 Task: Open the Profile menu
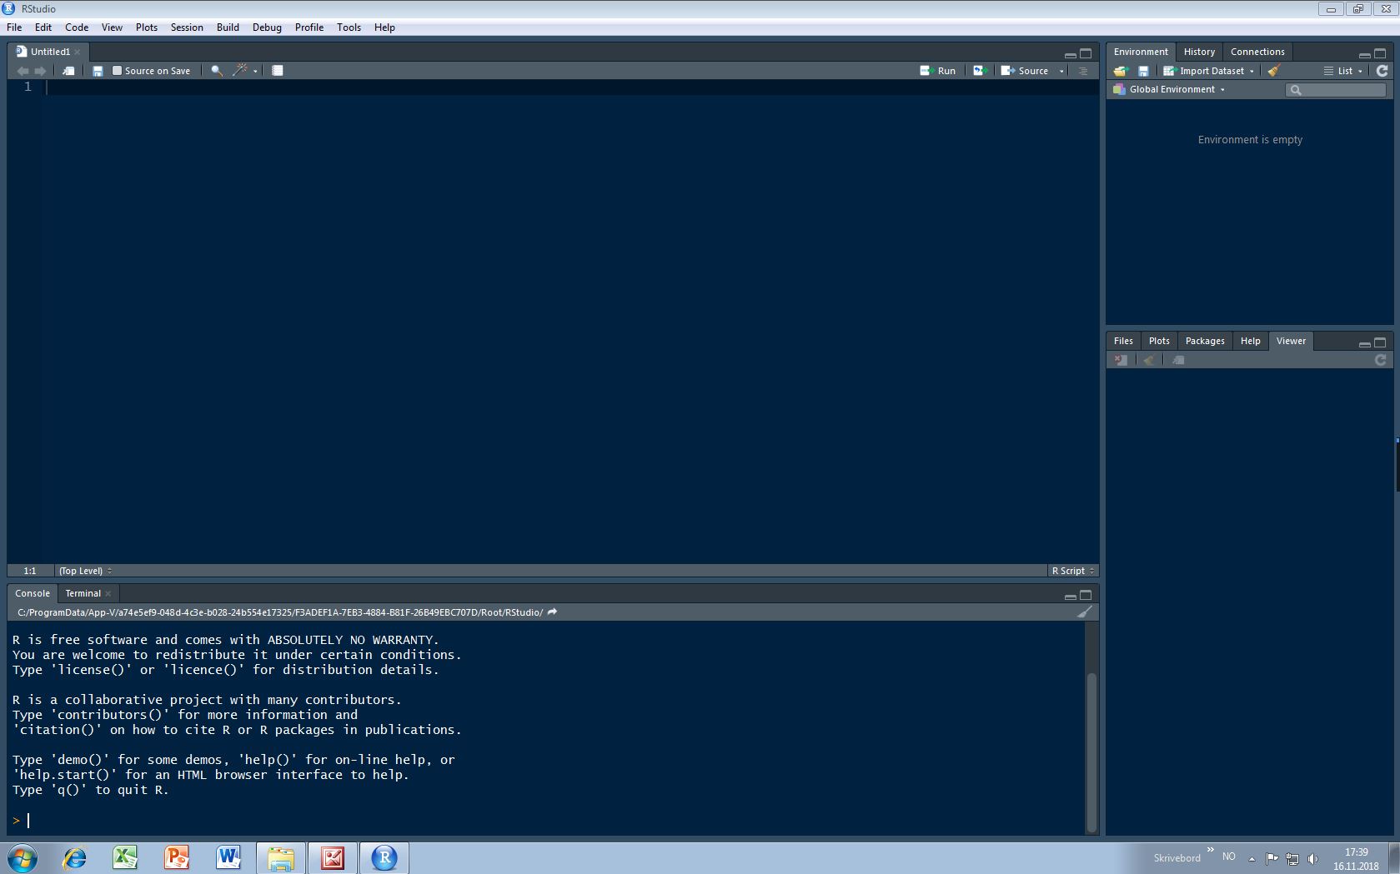pyautogui.click(x=309, y=27)
